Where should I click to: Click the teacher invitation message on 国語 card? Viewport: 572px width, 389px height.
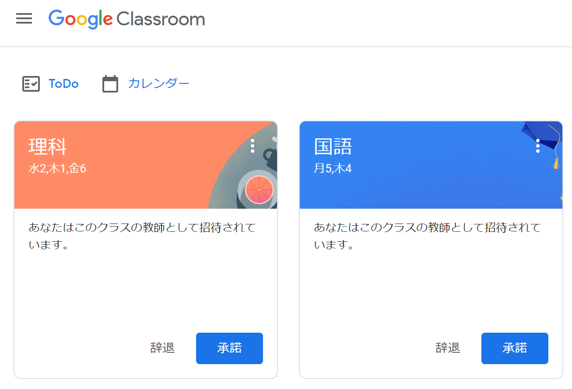tap(427, 236)
